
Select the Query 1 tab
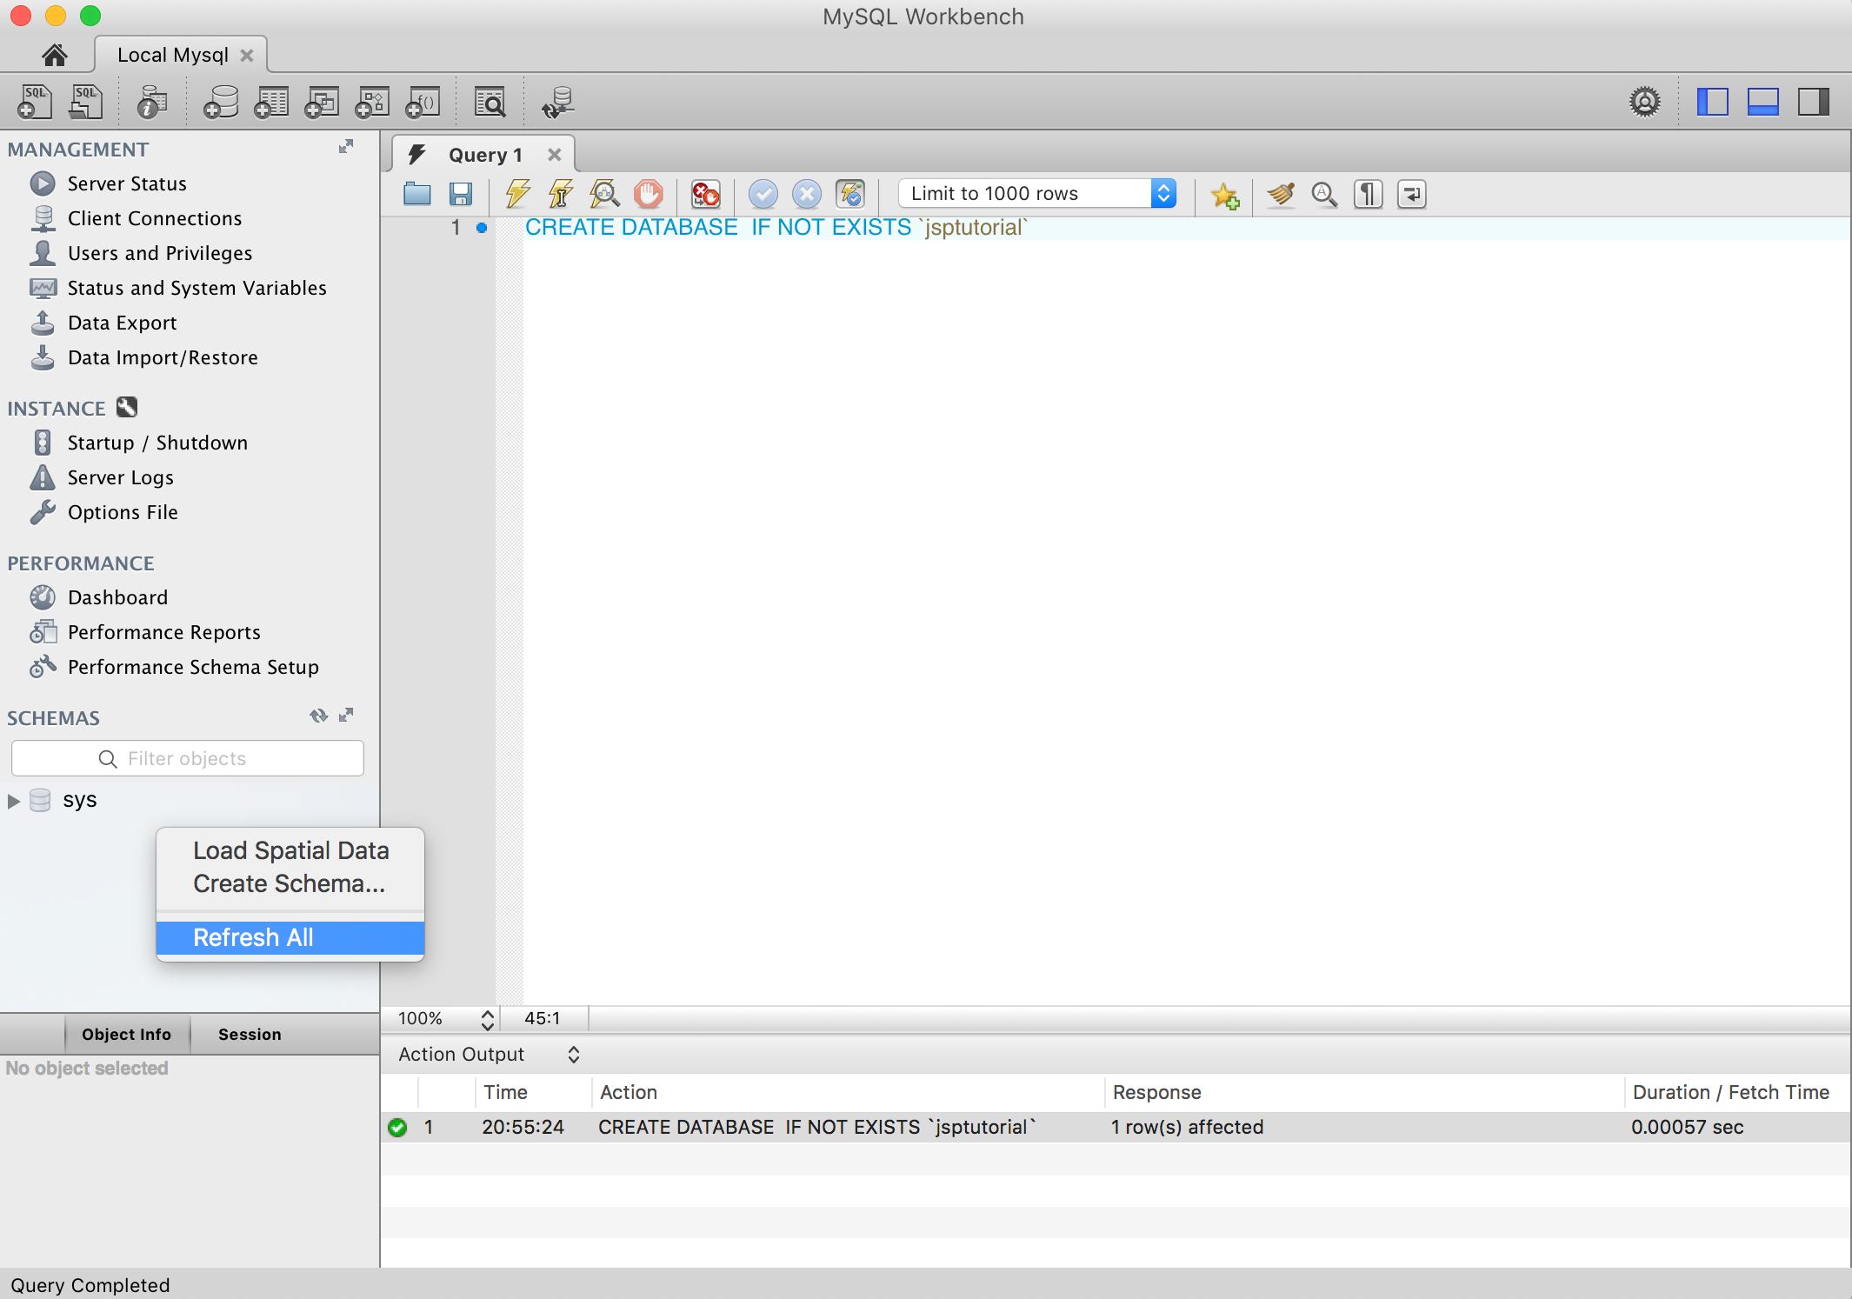pyautogui.click(x=485, y=155)
